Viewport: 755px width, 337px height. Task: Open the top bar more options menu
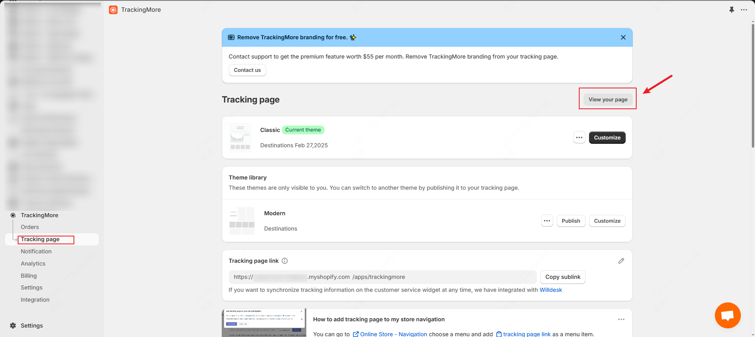point(744,10)
